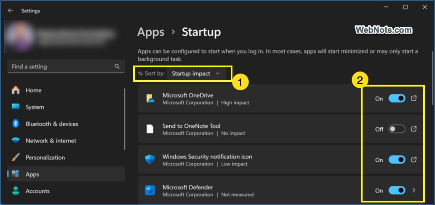This screenshot has width=435, height=205.
Task: Click the Microsoft OneDrive app icon
Action: 150,98
